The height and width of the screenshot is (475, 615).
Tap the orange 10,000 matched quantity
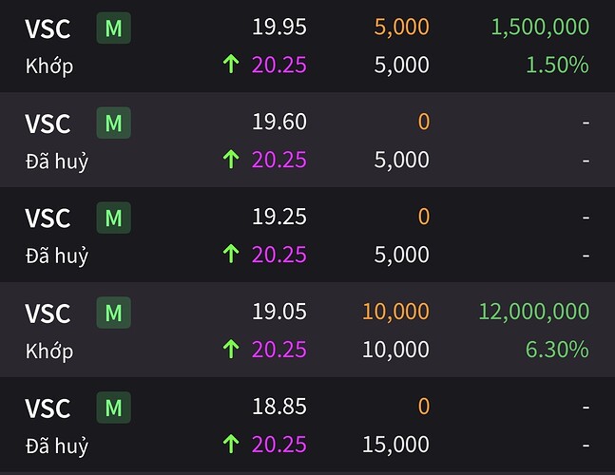pyautogui.click(x=395, y=312)
